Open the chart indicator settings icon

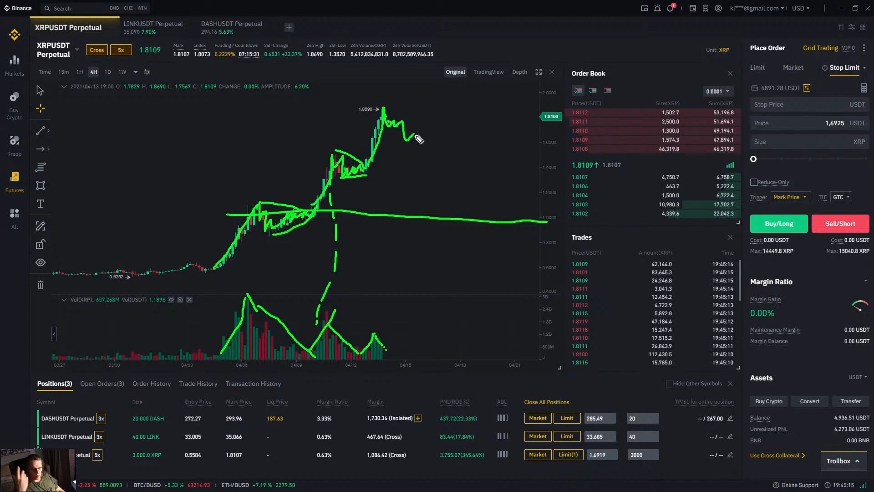click(147, 72)
